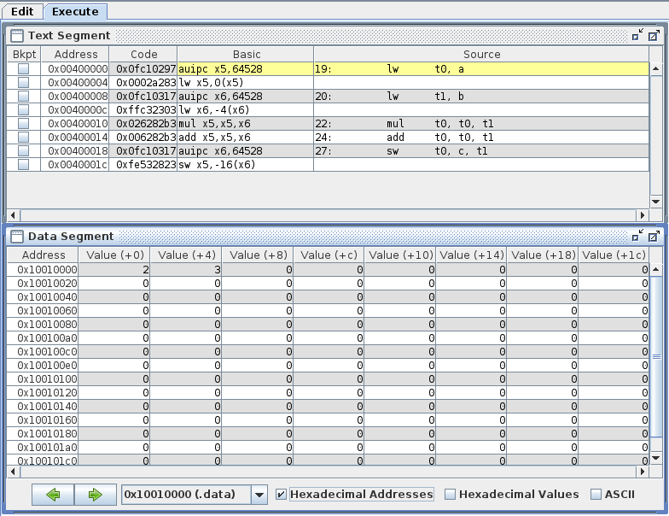The width and height of the screenshot is (669, 516).
Task: Go to next data memory block
Action: [x=96, y=495]
